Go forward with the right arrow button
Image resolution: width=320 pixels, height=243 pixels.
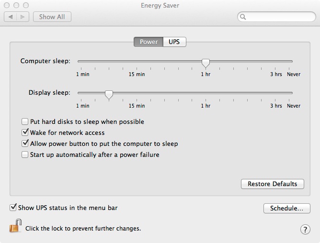click(x=23, y=17)
